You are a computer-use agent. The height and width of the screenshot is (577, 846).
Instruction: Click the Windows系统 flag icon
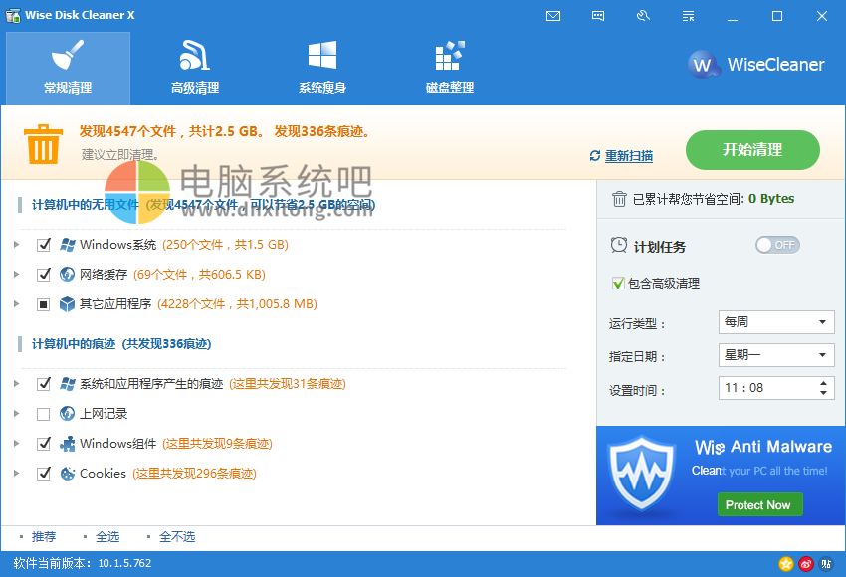(x=68, y=245)
